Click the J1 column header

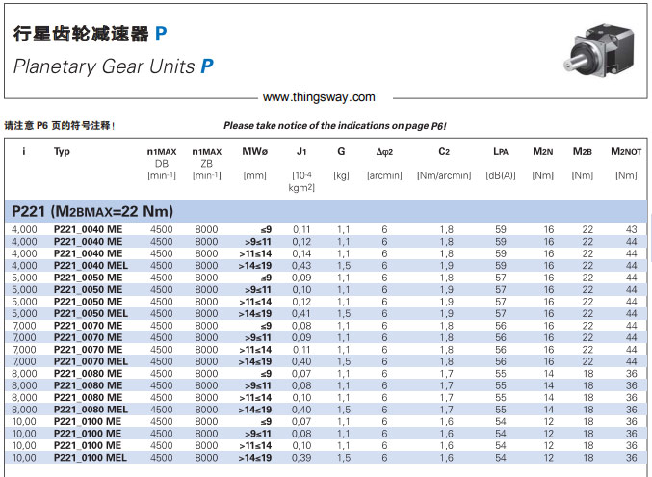click(301, 151)
